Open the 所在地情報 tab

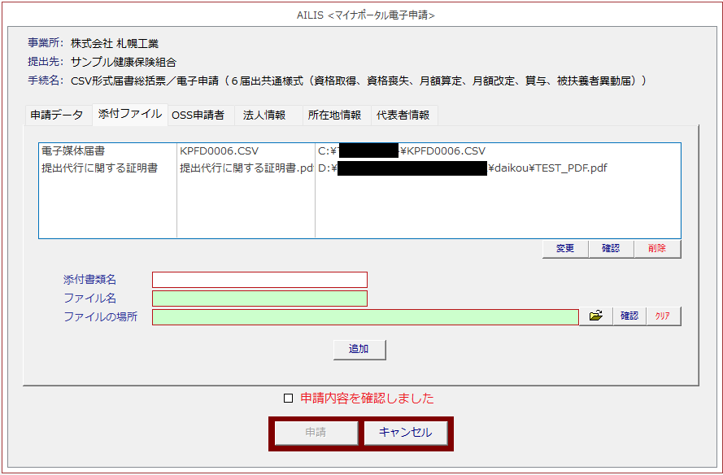pos(334,115)
